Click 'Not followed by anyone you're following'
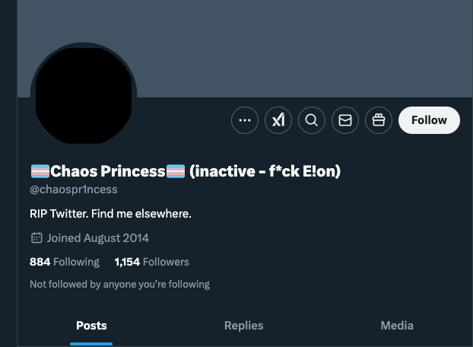 (119, 285)
